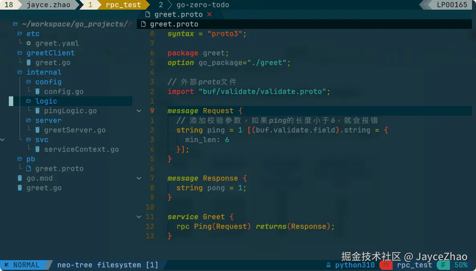
Task: Switch to tmux window rpc_test
Action: click(123, 5)
